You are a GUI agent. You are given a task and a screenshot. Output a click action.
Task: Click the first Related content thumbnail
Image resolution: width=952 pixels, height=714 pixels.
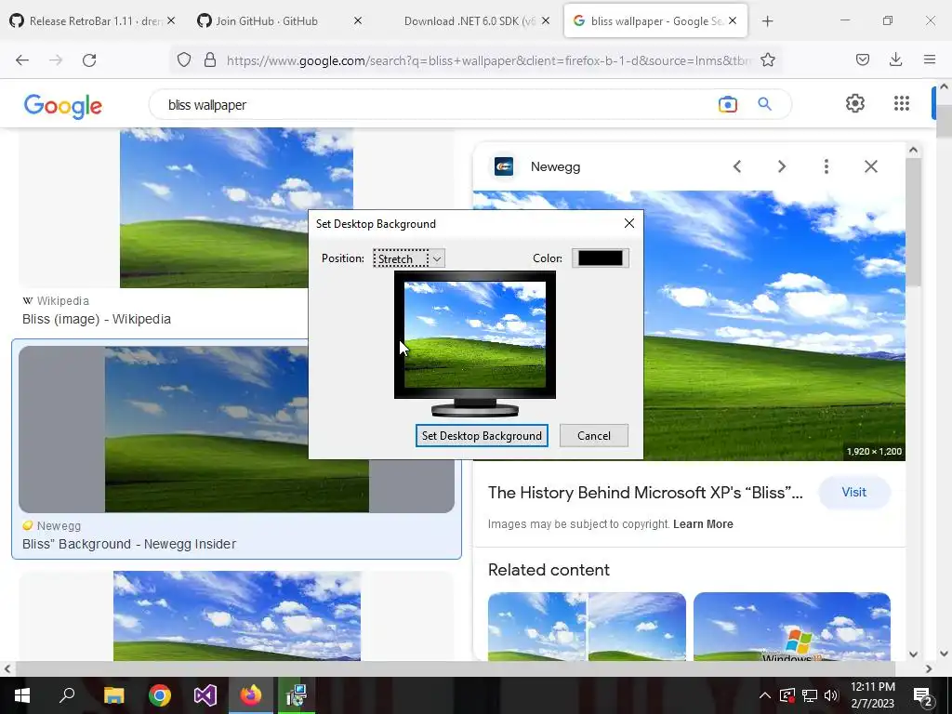pos(587,626)
